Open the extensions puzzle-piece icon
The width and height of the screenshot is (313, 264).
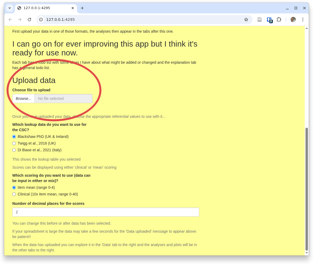[x=279, y=20]
